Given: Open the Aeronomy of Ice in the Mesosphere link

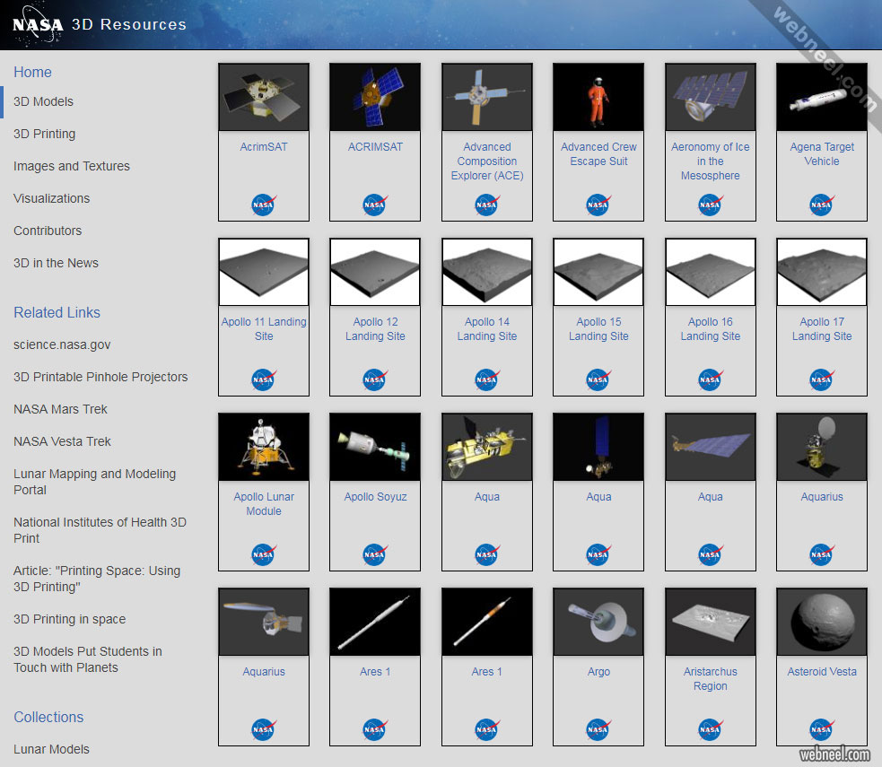Looking at the screenshot, I should 711,161.
